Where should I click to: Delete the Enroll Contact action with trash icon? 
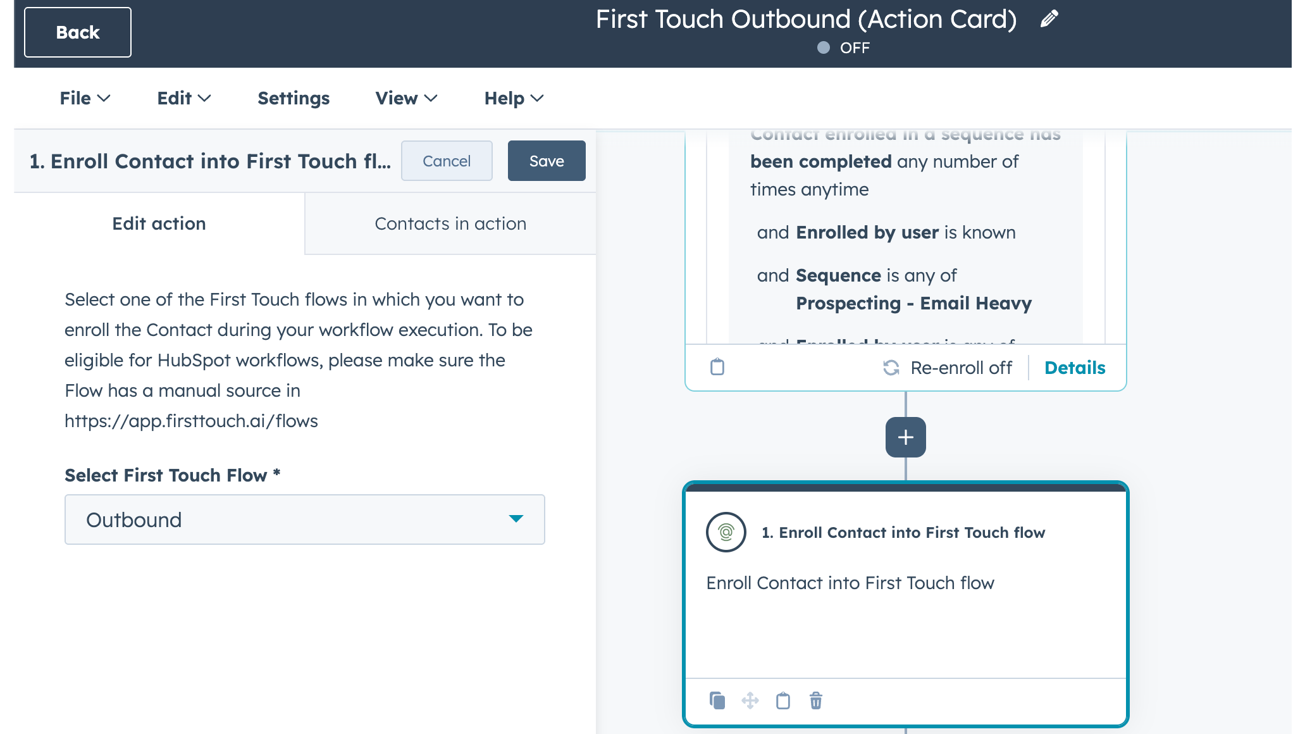point(816,700)
